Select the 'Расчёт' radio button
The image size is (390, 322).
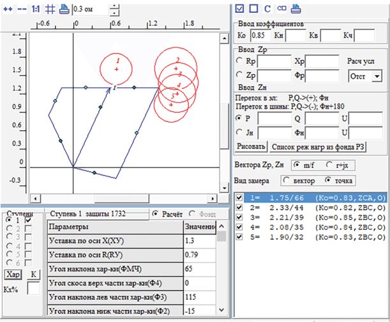(x=155, y=214)
